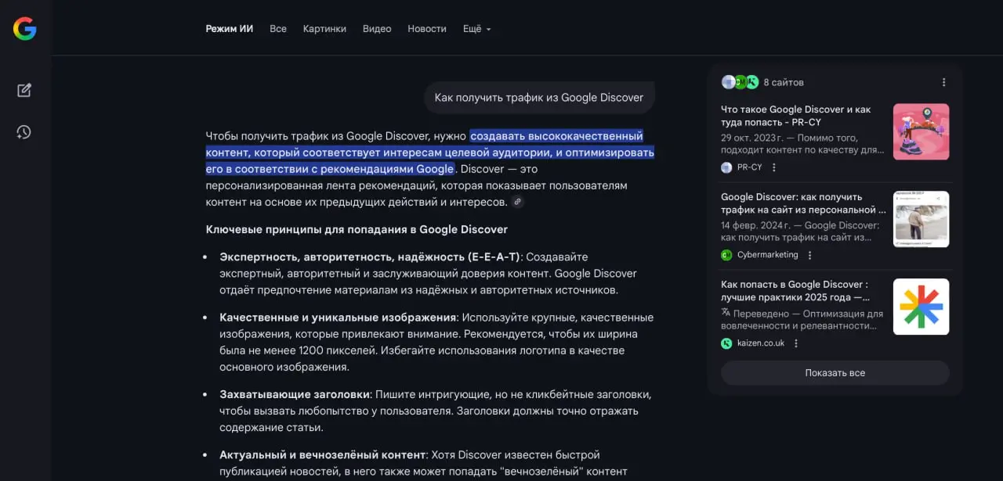The image size is (1003, 481).
Task: Click the 'Cybermarketing' source name
Action: 768,255
